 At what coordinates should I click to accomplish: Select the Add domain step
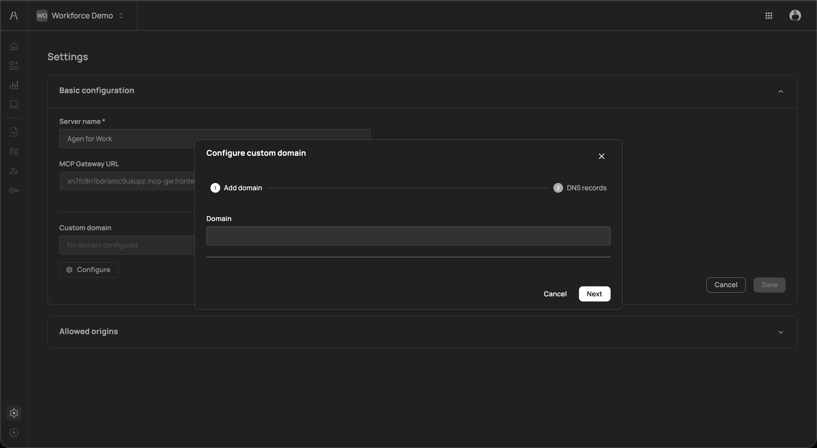236,188
